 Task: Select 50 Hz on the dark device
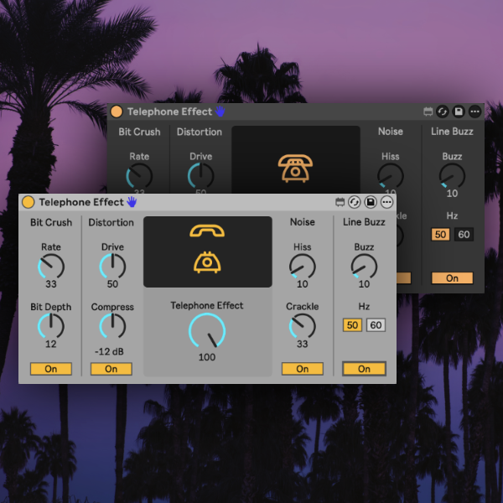pos(441,235)
